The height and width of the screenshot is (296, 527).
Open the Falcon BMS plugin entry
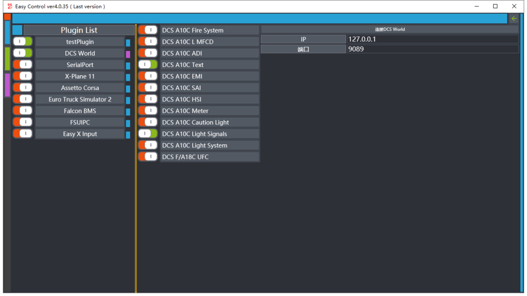80,111
